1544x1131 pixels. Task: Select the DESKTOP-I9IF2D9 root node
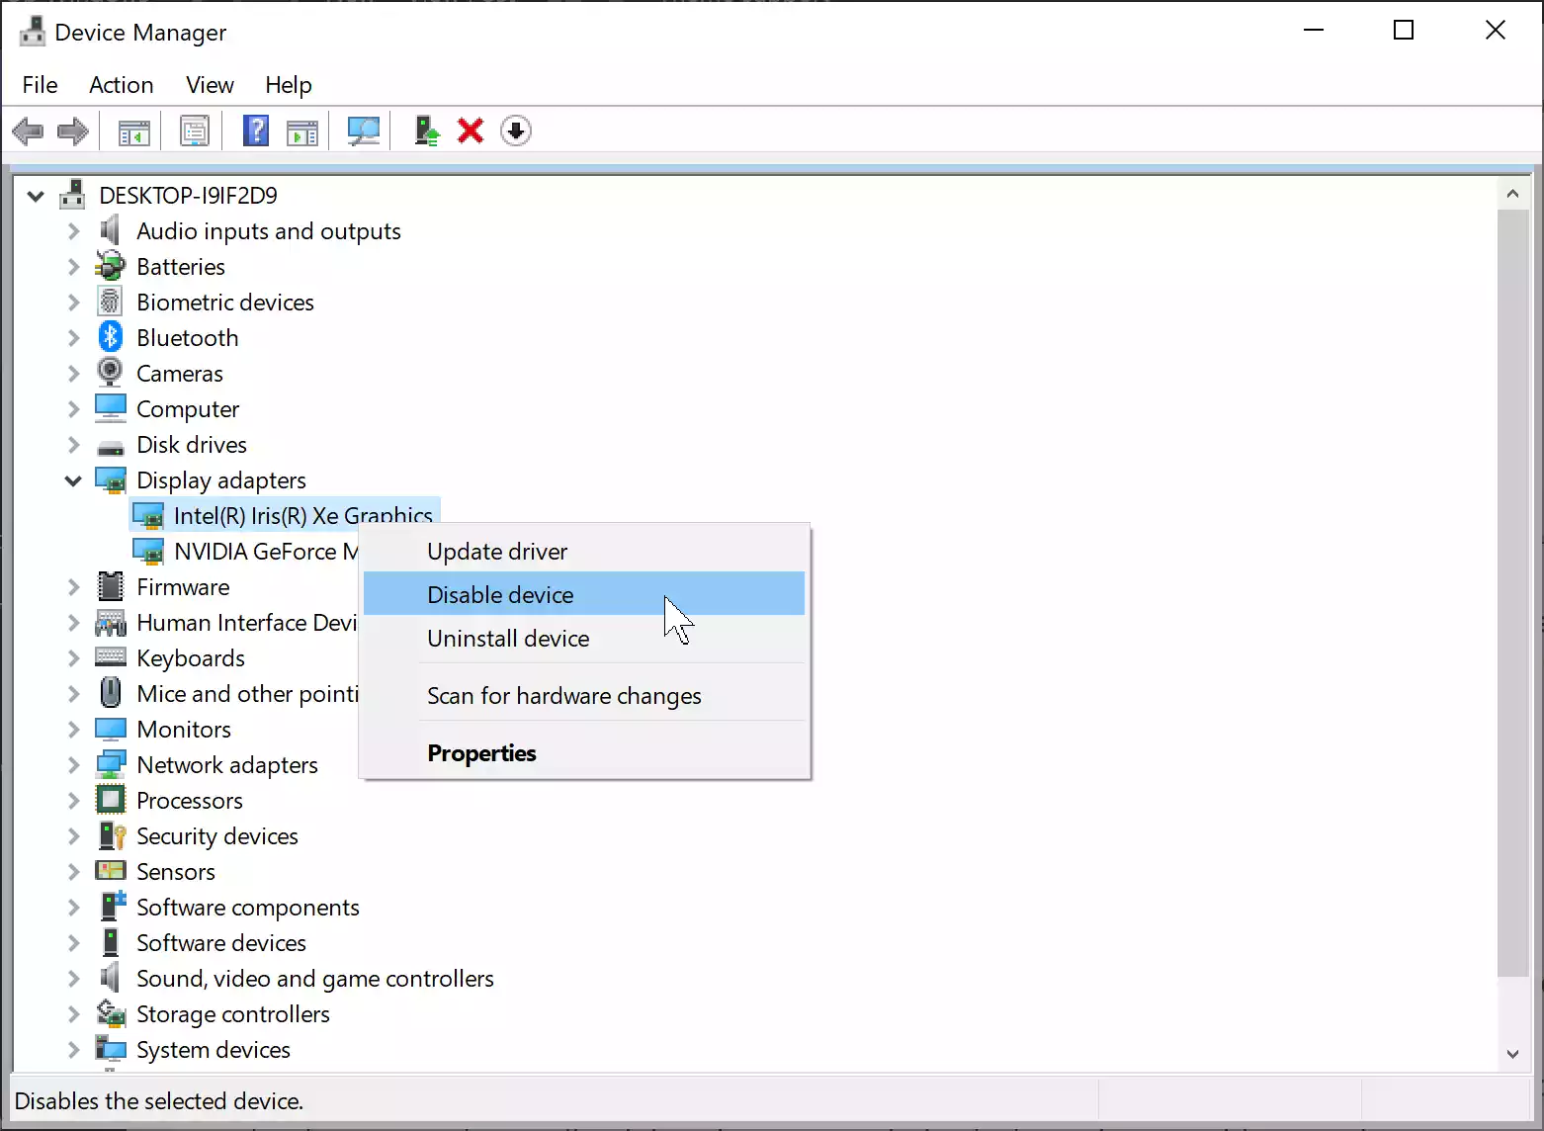click(x=187, y=195)
